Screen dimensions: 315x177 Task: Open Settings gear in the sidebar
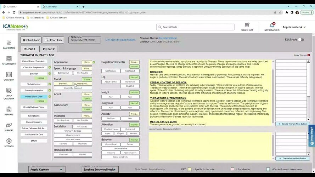pyautogui.click(x=9, y=142)
